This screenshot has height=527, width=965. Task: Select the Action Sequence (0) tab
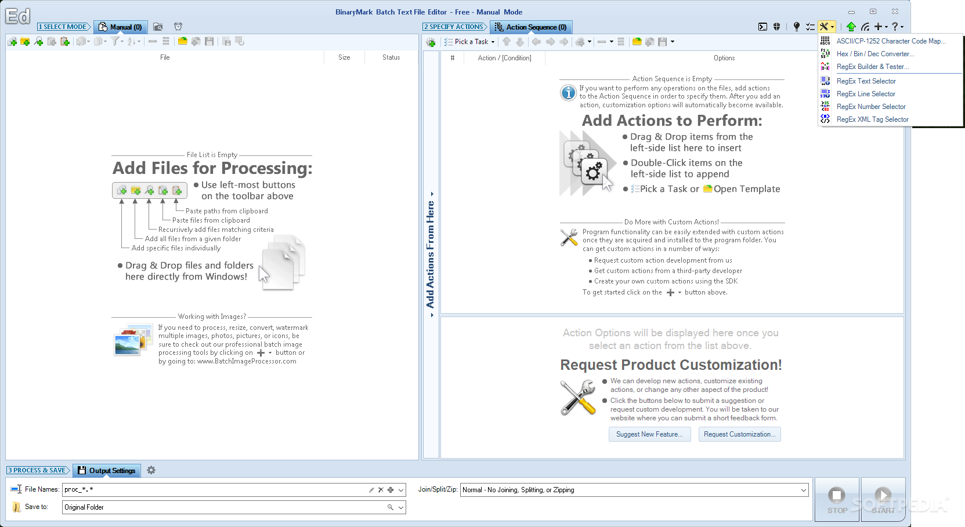531,27
